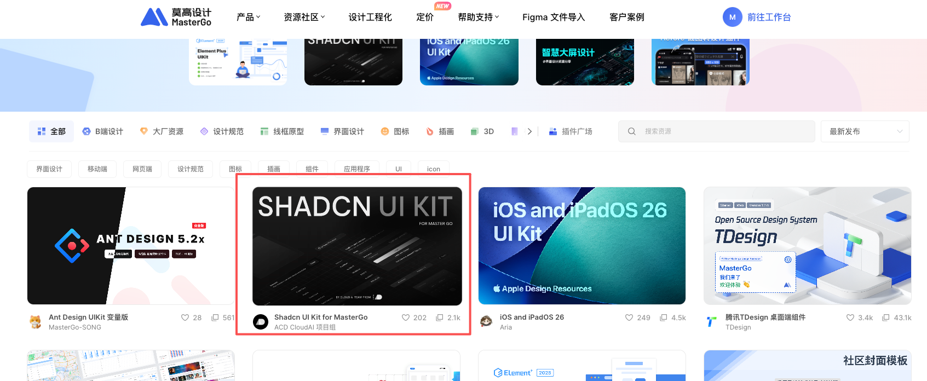Click author name MasterGo-SONG
The image size is (927, 381).
pos(75,327)
